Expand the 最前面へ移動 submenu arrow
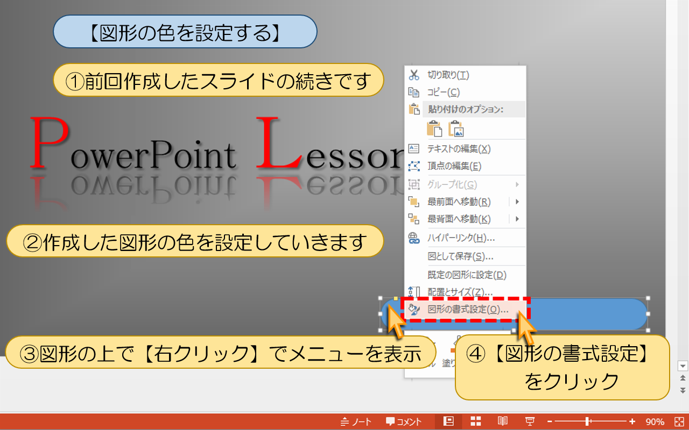The height and width of the screenshot is (430, 689). coord(517,202)
